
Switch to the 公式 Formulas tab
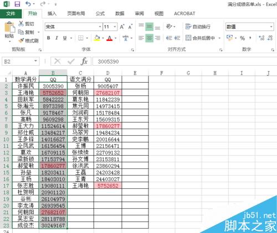pos(100,13)
